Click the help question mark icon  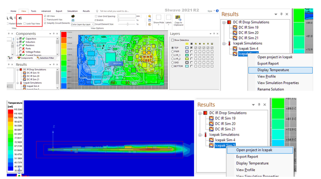pyautogui.click(x=217, y=11)
